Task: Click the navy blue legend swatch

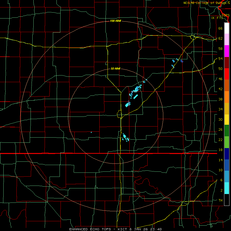Action: [227, 154]
